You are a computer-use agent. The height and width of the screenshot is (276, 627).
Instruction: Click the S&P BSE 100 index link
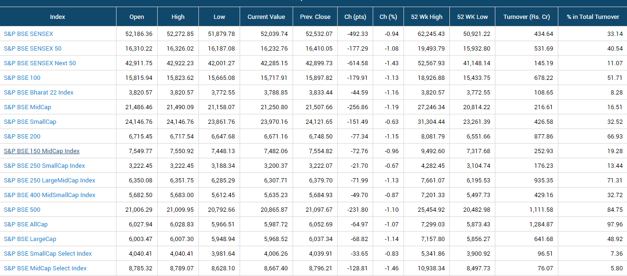[22, 78]
